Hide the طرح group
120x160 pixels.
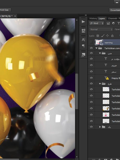click(x=91, y=83)
